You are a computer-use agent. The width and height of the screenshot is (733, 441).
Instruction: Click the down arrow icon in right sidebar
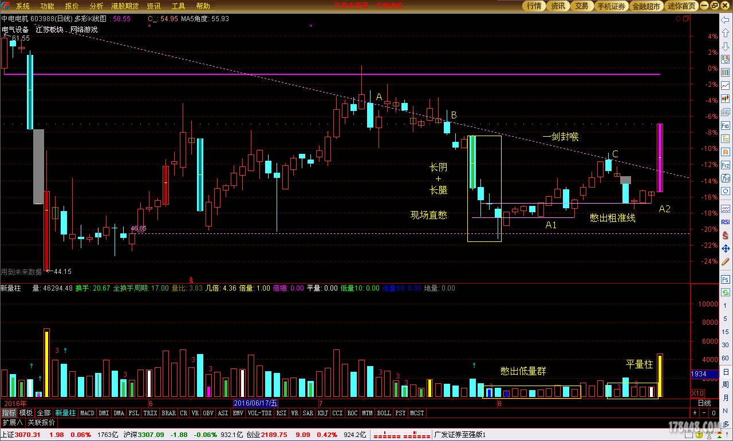(726, 46)
